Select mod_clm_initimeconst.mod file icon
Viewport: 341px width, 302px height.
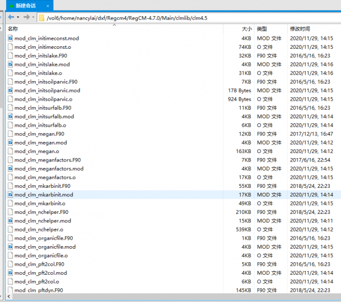pyautogui.click(x=11, y=38)
